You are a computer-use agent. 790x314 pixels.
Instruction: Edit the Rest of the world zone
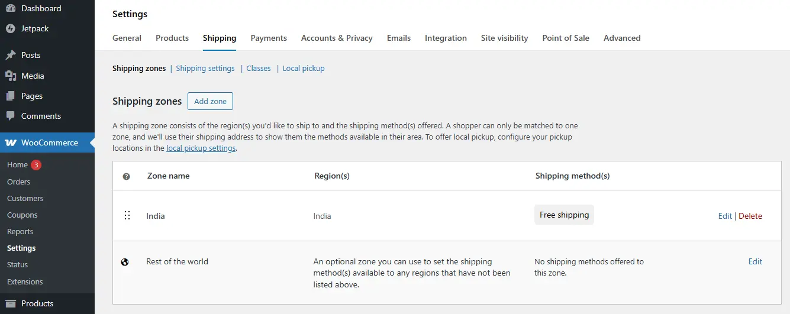pyautogui.click(x=755, y=261)
